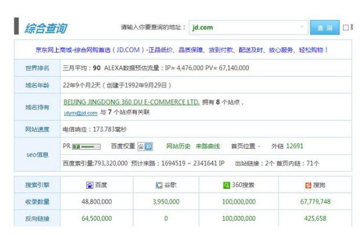The image size is (360, 235).
Task: Click the 百度权重 badge icon
Action: tap(145, 146)
